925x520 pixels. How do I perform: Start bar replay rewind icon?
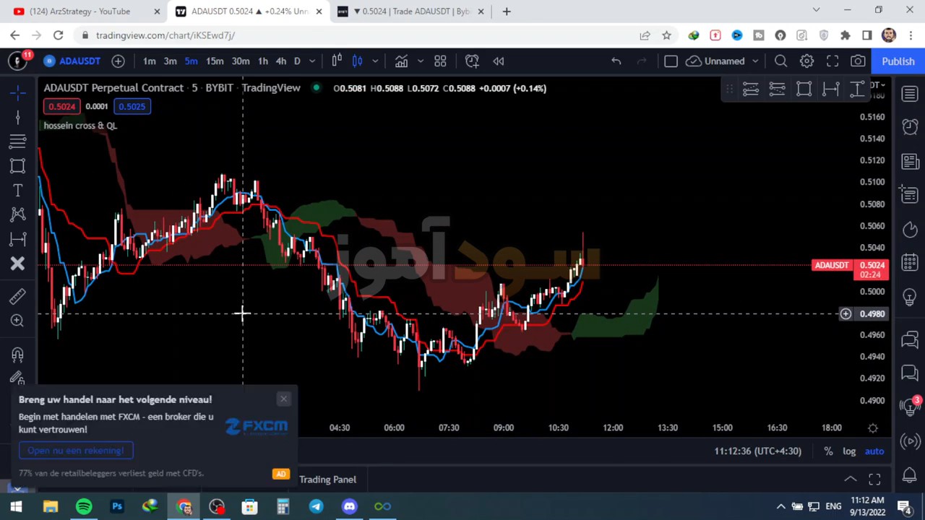click(499, 61)
